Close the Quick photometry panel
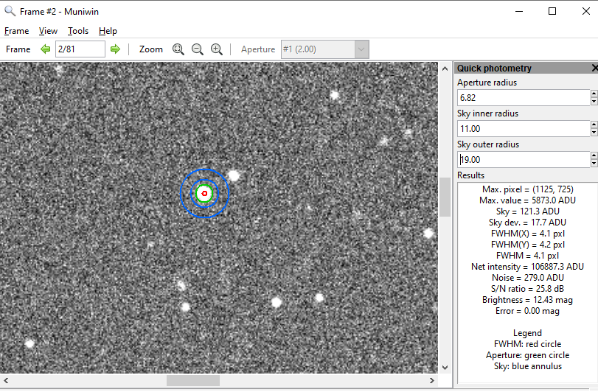Image resolution: width=598 pixels, height=392 pixels. pyautogui.click(x=594, y=68)
